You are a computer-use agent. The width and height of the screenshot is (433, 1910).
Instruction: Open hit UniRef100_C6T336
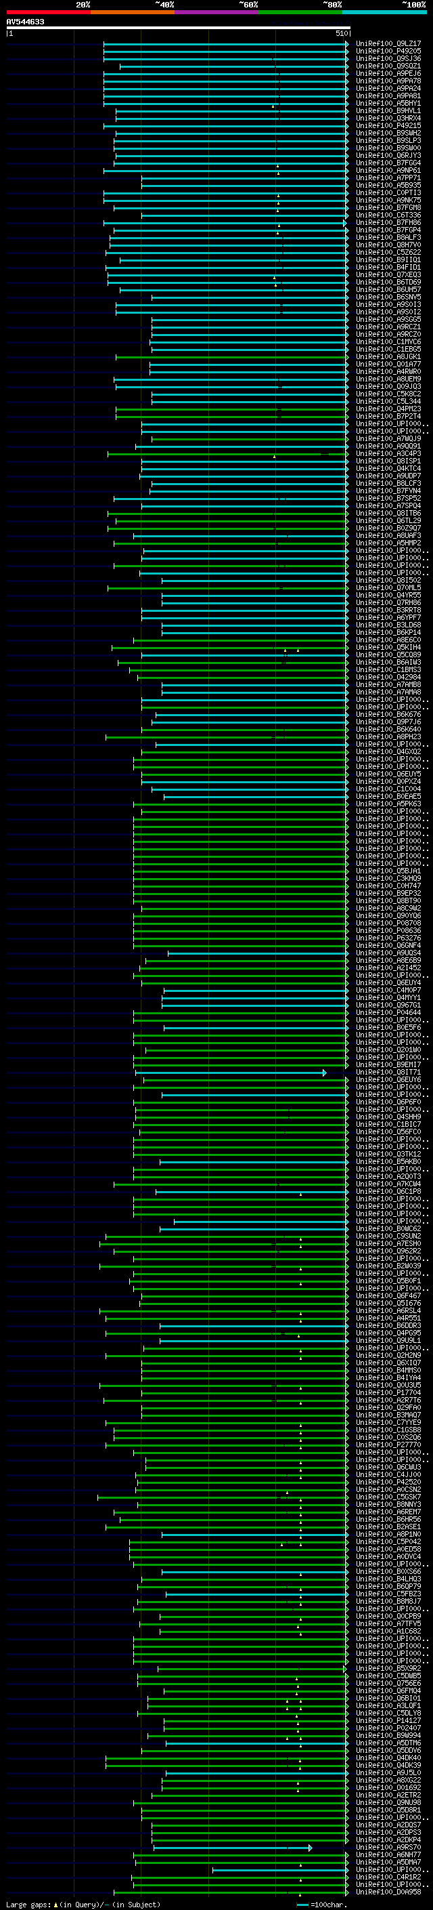pyautogui.click(x=388, y=215)
